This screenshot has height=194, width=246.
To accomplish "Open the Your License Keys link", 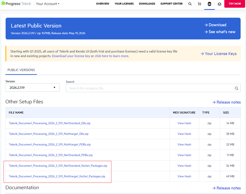I will tap(219, 54).
